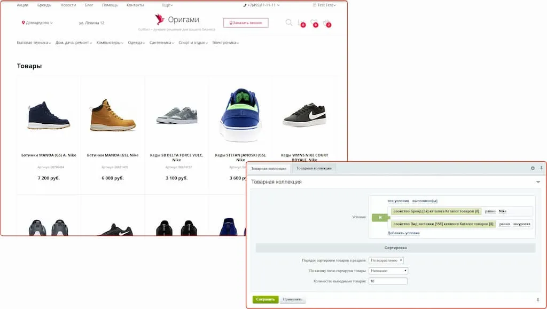547x309 pixels.
Task: Switch to the second inactive Товарная коллекция tab
Action: (314, 168)
